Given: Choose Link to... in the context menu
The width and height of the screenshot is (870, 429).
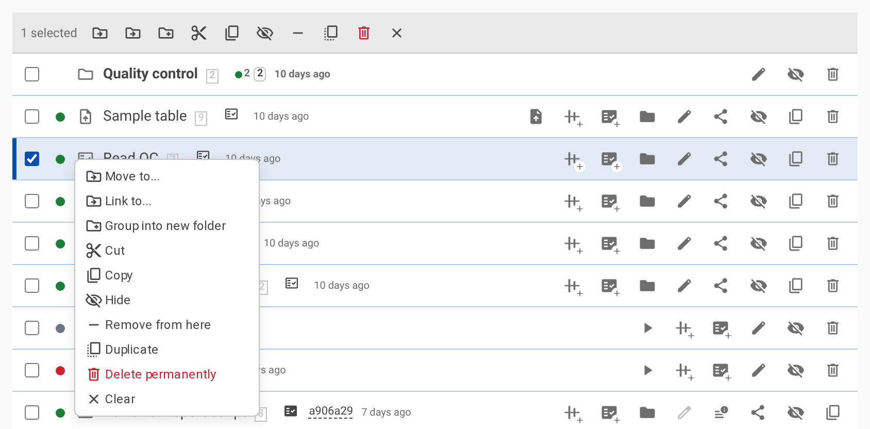Looking at the screenshot, I should coord(167,201).
